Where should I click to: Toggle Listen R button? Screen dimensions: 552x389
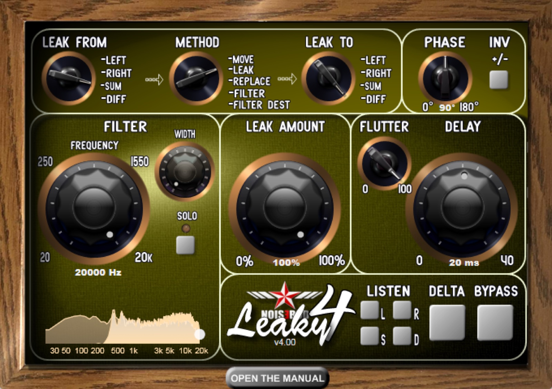click(402, 310)
